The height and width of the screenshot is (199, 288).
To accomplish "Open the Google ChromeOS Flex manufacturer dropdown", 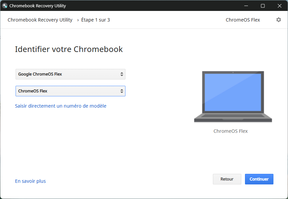I will pyautogui.click(x=70, y=74).
